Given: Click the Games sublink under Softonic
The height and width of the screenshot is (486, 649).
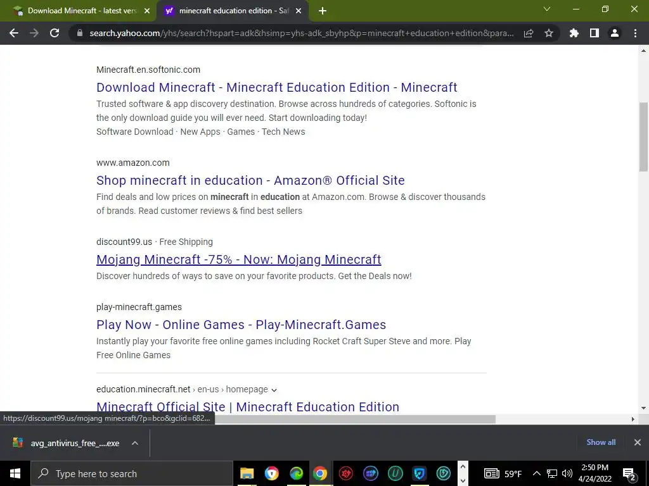Looking at the screenshot, I should 241,132.
